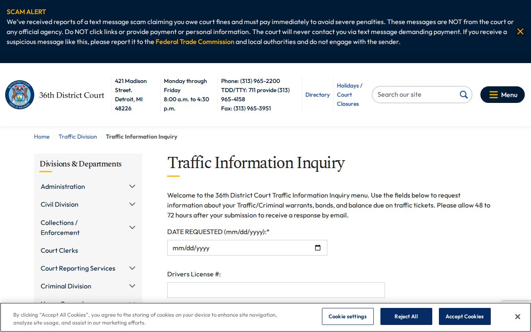Open the Administration sidebar link
Image resolution: width=531 pixels, height=332 pixels.
click(63, 187)
